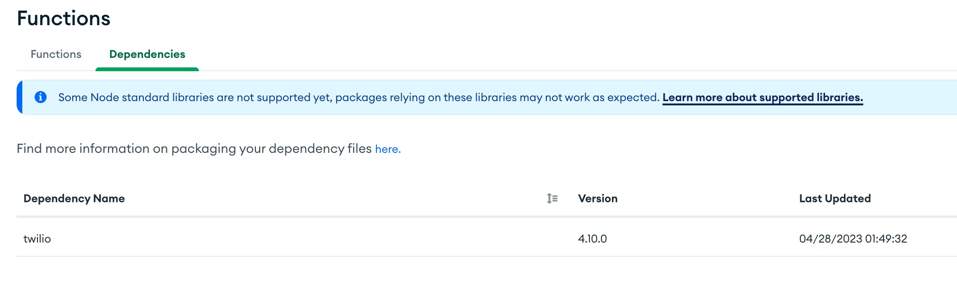
Task: Click the "Find more information on packaging" text
Action: point(194,149)
